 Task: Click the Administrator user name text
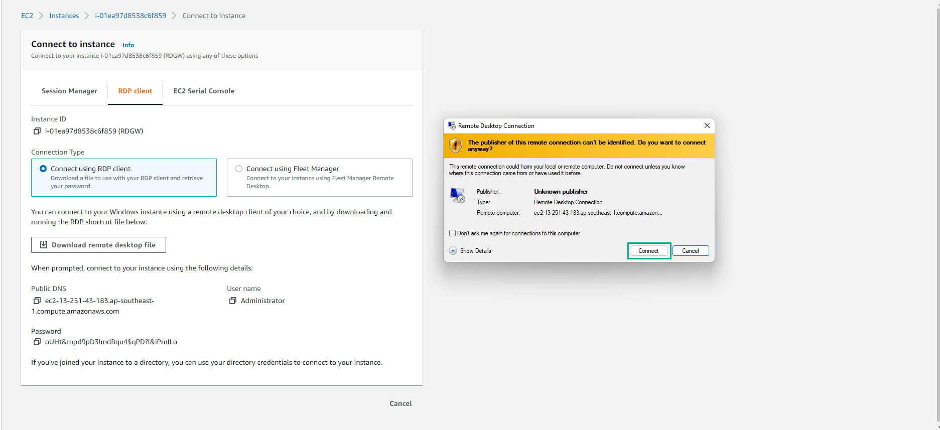pos(262,301)
